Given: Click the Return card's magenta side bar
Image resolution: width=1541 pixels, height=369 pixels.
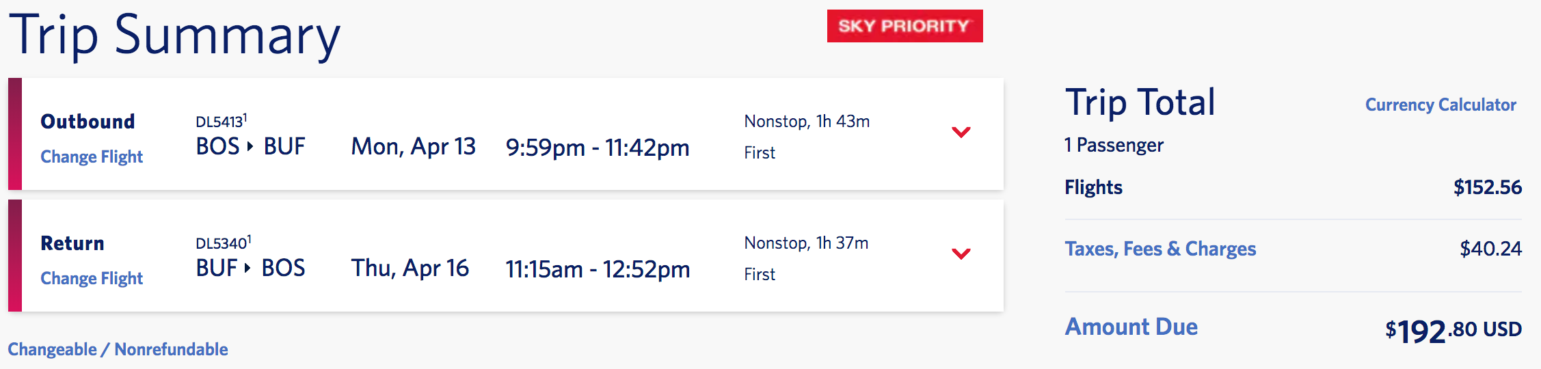Looking at the screenshot, I should tap(15, 256).
